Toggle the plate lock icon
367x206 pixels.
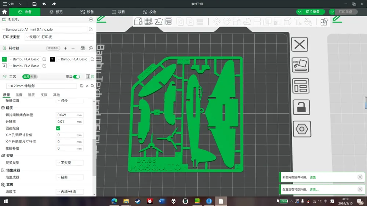point(301,107)
